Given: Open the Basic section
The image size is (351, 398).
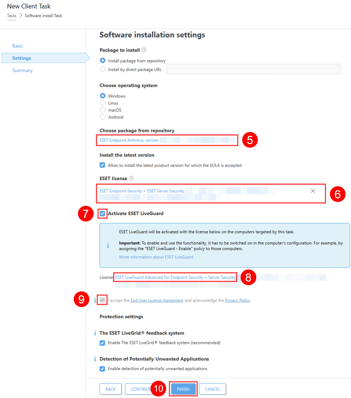Looking at the screenshot, I should [x=18, y=46].
